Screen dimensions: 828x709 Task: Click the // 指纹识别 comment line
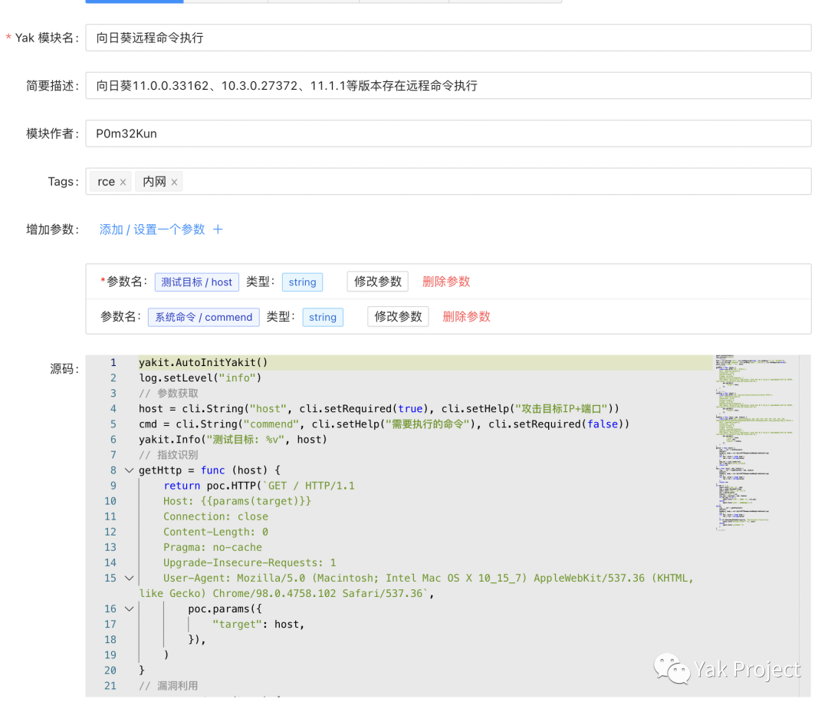click(169, 455)
